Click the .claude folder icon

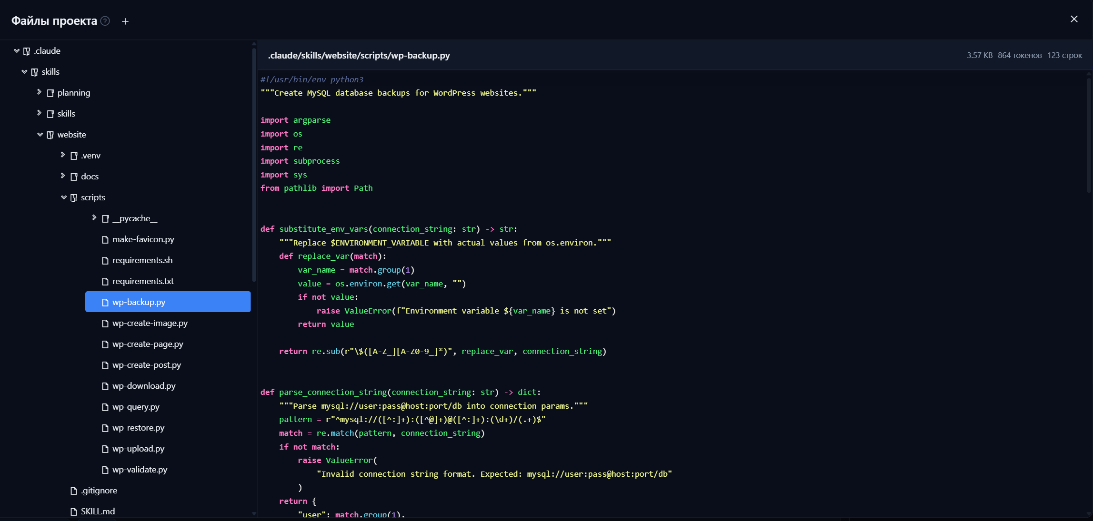point(27,51)
